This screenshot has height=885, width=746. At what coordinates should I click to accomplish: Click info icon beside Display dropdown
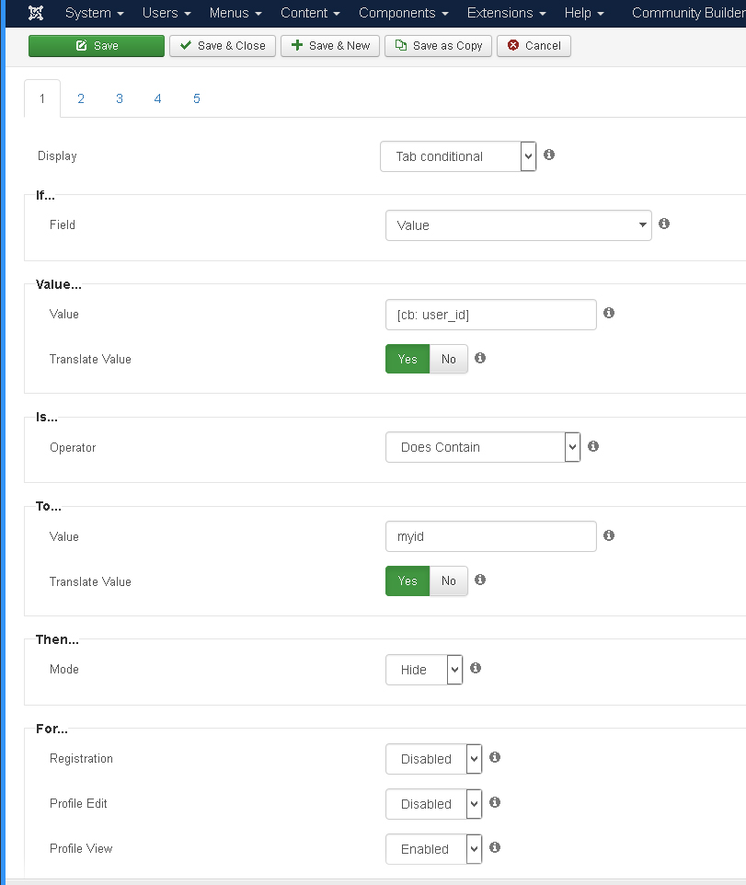coord(549,155)
